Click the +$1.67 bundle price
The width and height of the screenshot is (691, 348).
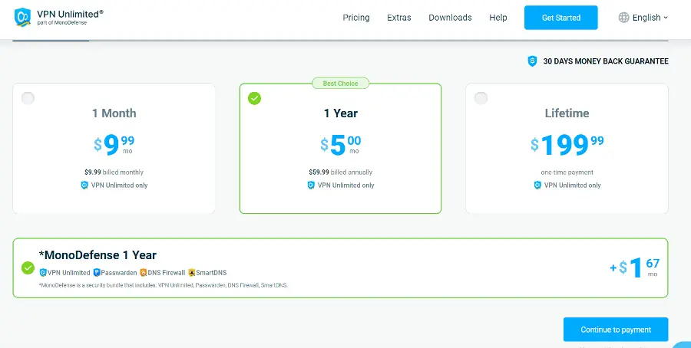coord(635,268)
